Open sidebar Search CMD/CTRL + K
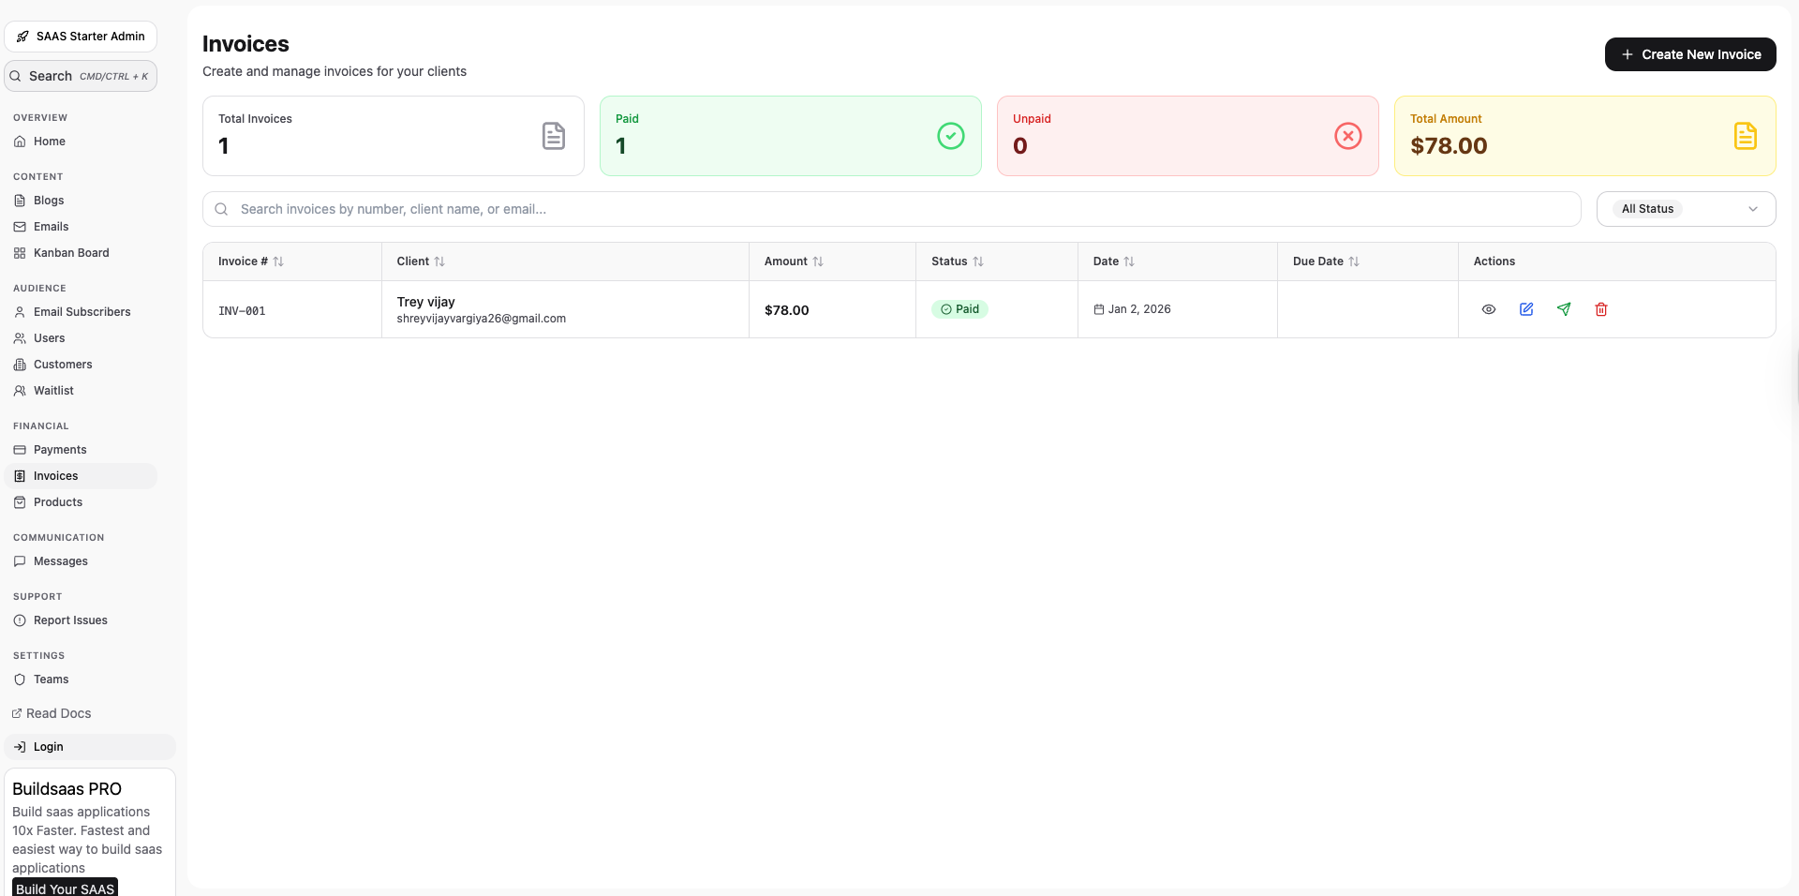The height and width of the screenshot is (896, 1799). pos(81,76)
